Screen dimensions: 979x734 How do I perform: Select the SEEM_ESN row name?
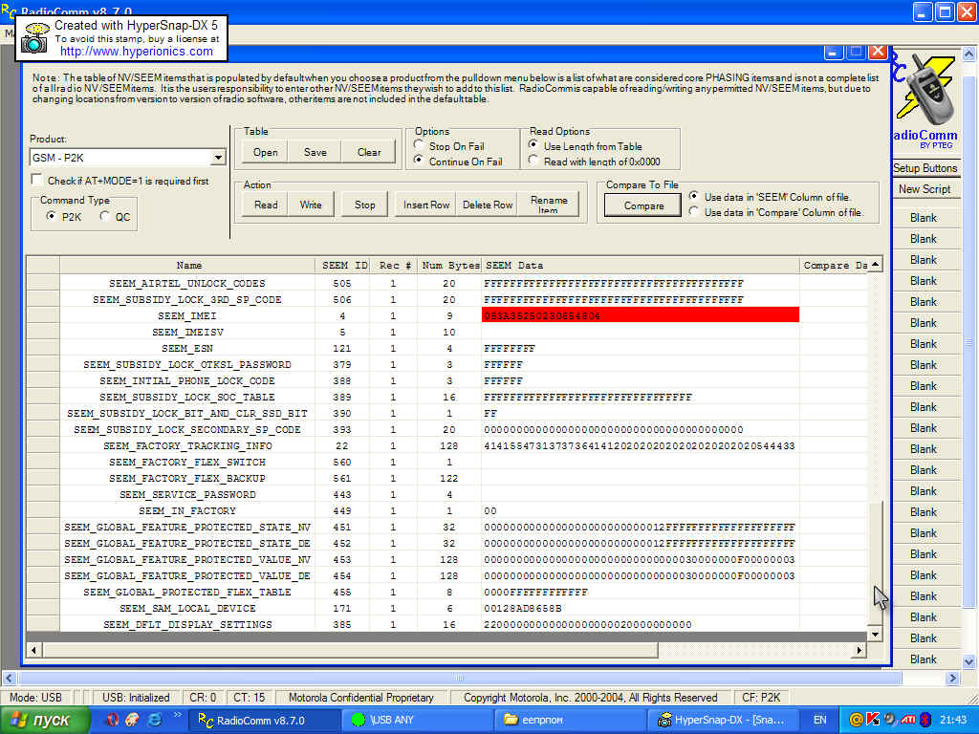pyautogui.click(x=187, y=348)
